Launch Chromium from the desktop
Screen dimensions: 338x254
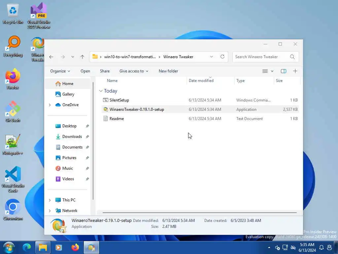[13, 209]
